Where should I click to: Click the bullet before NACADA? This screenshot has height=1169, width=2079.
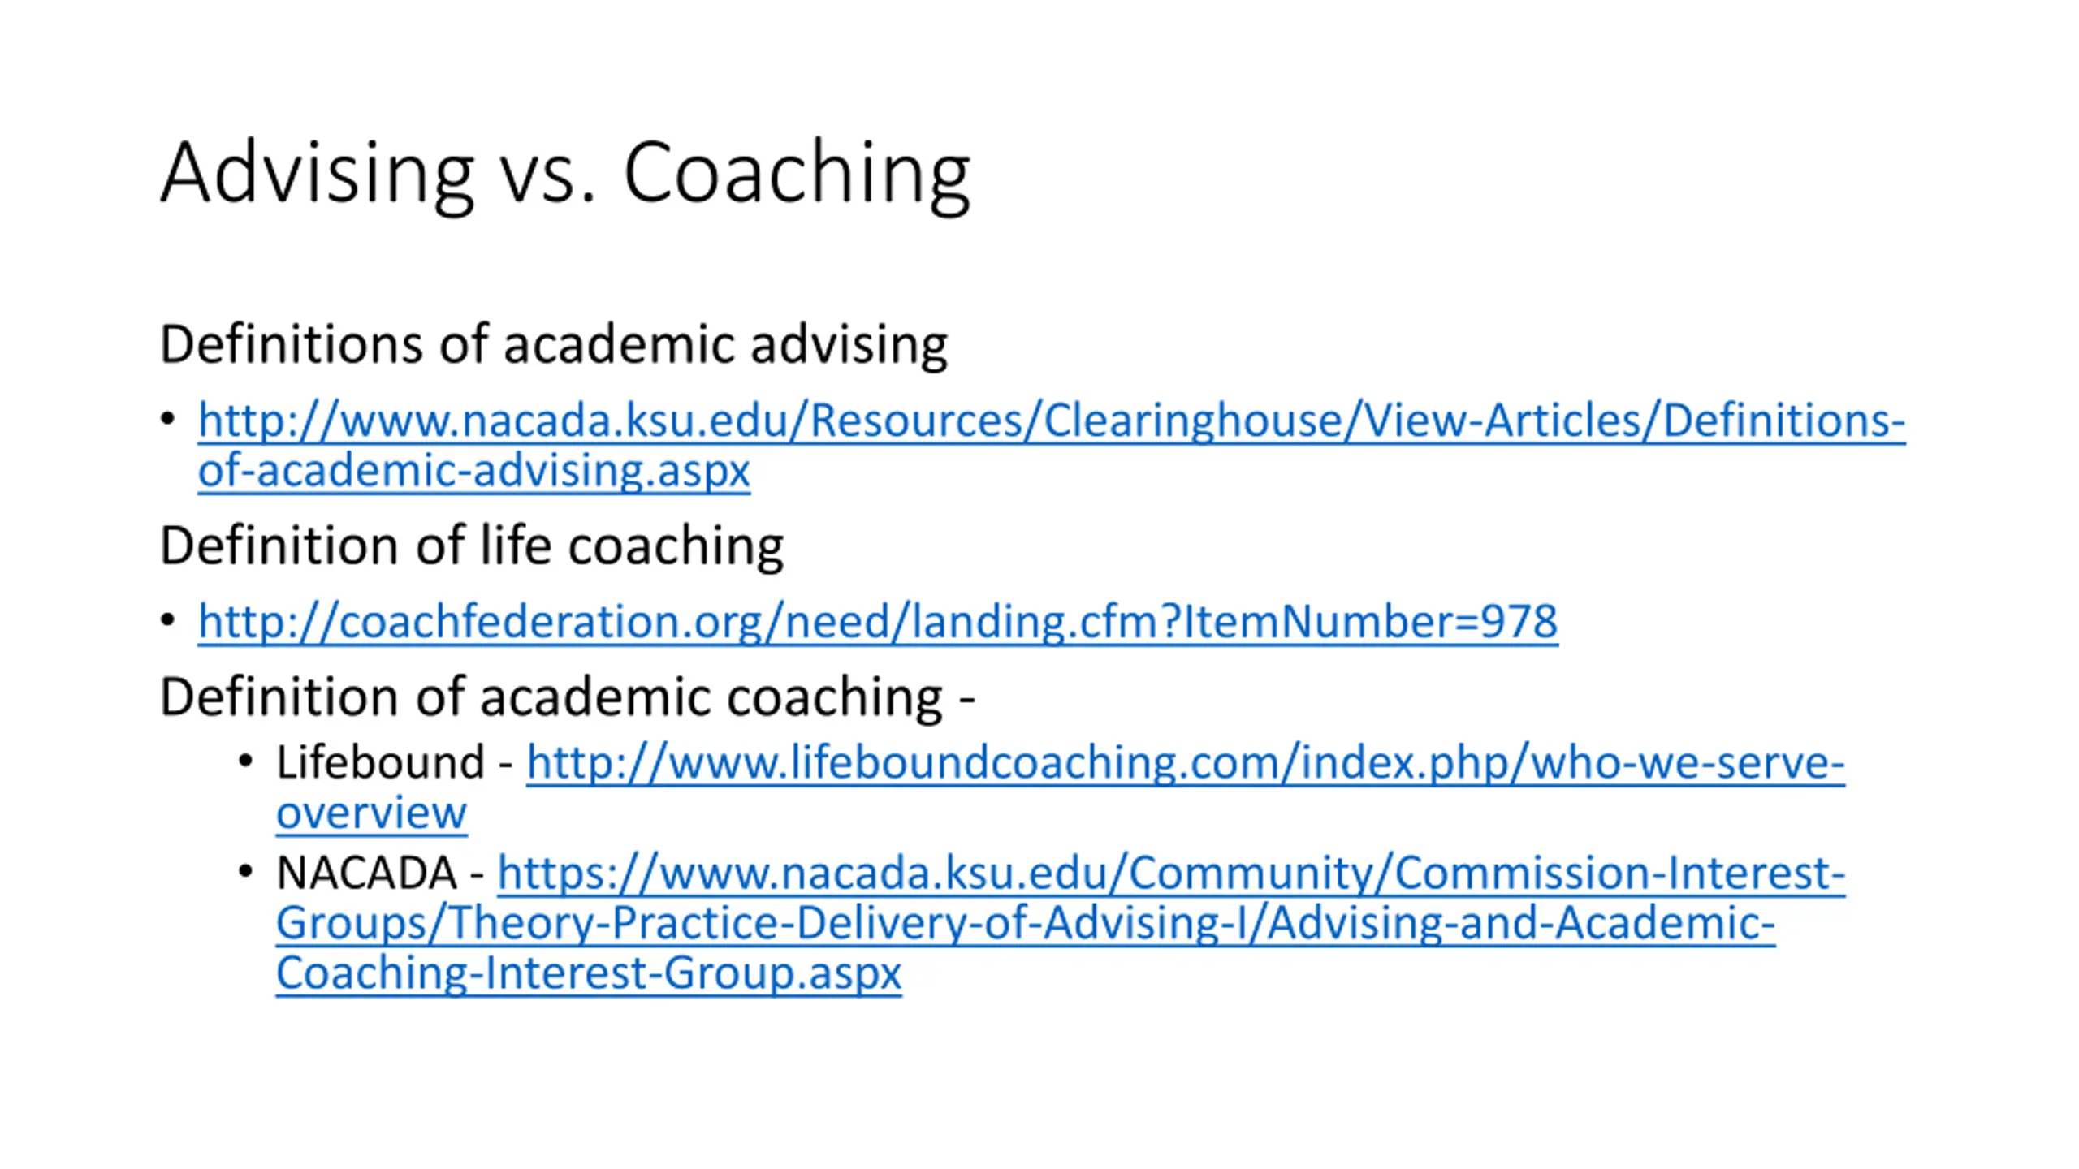tap(246, 872)
